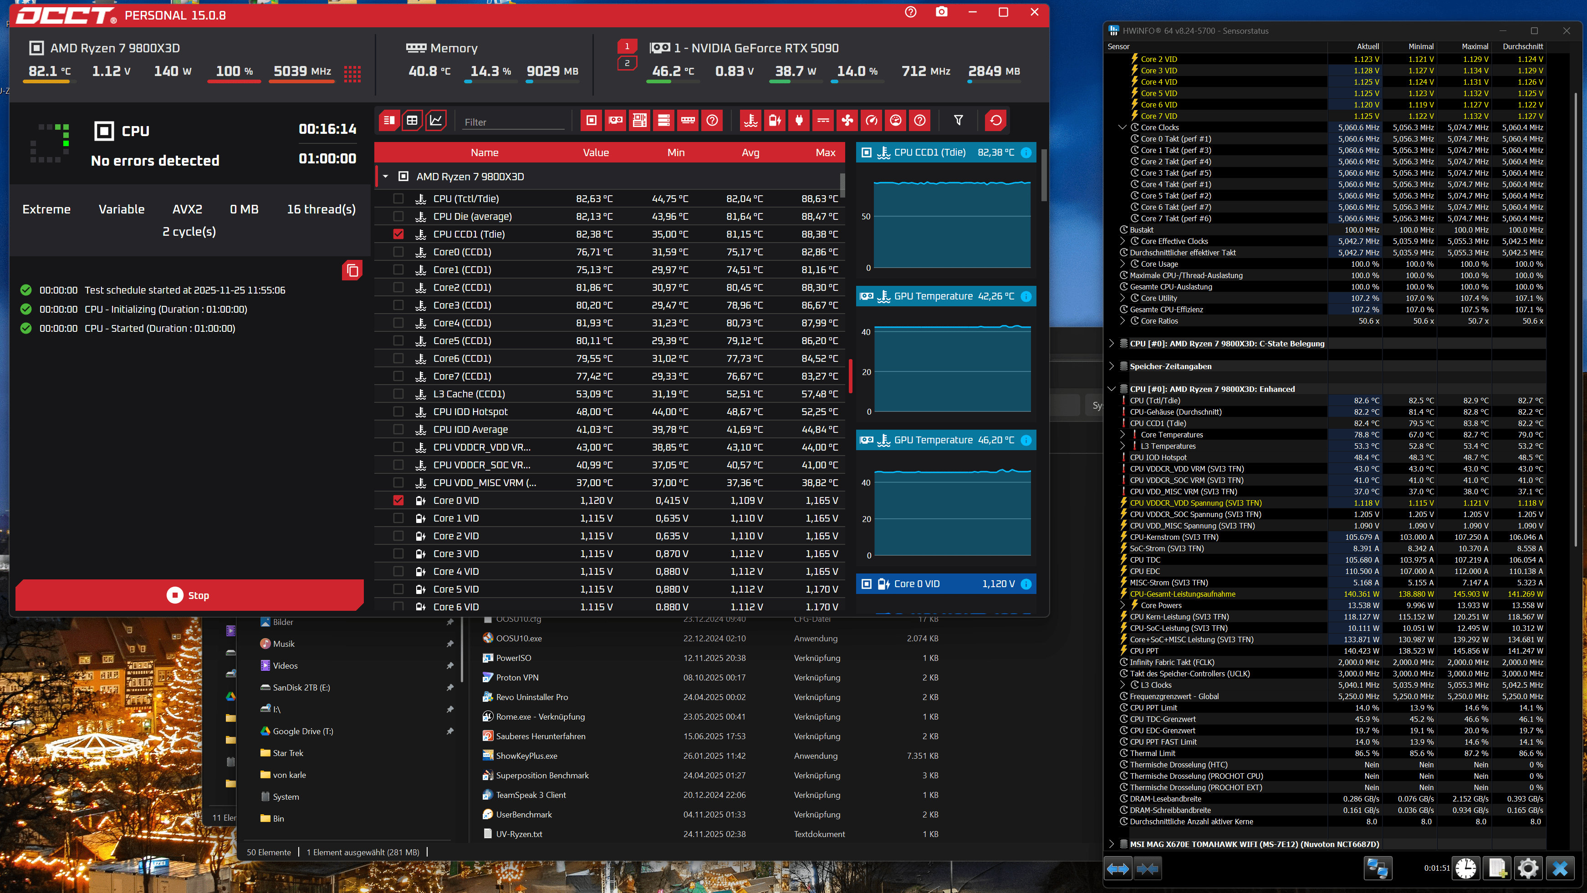Expand the Core Usage section in HWiNFO
The image size is (1587, 893).
pyautogui.click(x=1123, y=264)
